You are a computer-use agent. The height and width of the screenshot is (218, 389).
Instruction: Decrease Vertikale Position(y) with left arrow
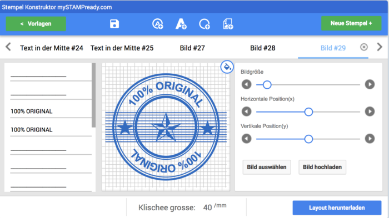(x=246, y=139)
